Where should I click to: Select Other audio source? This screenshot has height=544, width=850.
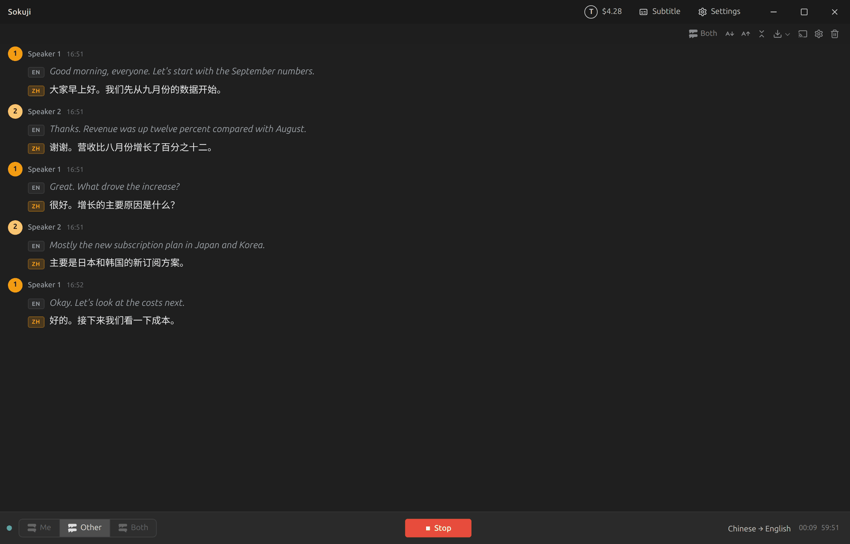point(85,528)
